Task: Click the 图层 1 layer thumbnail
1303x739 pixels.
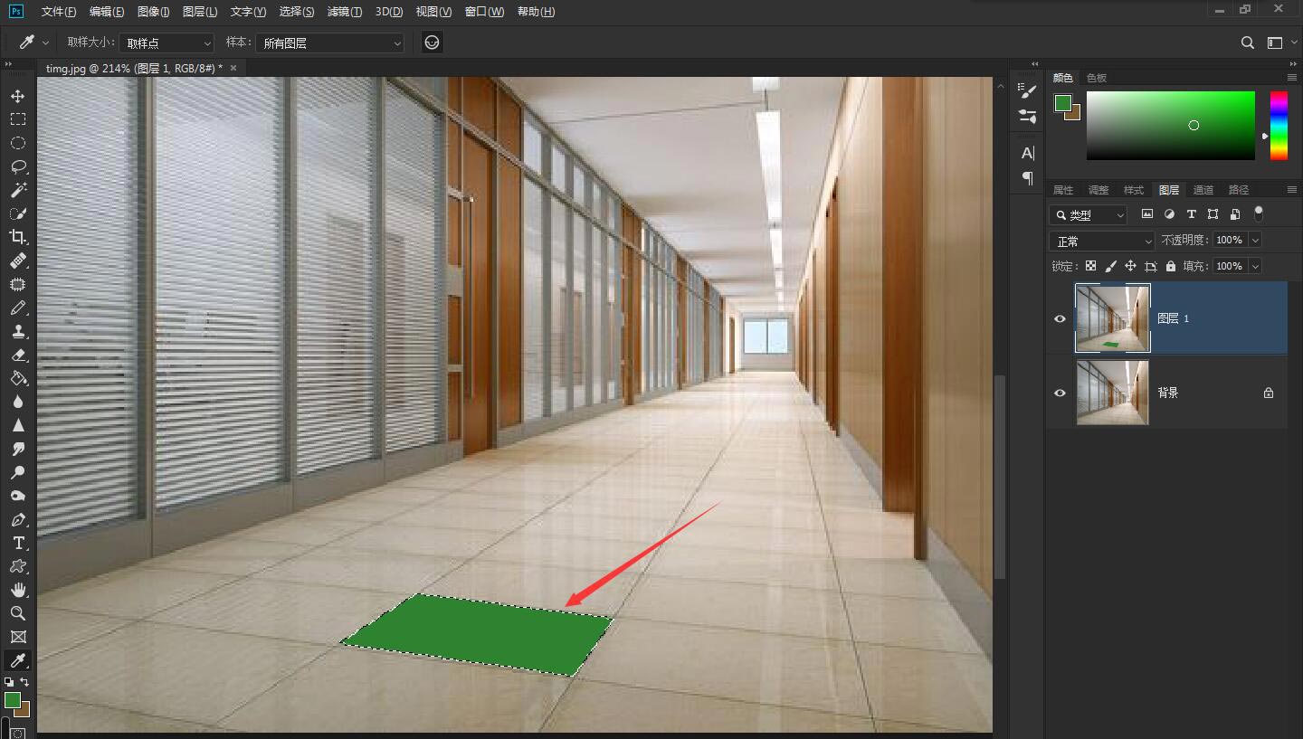Action: tap(1113, 317)
